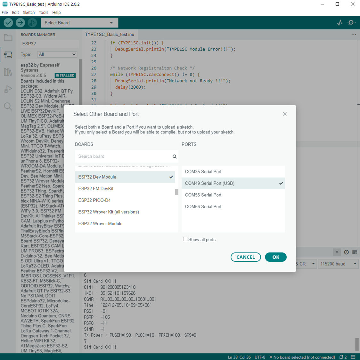
Task: Click Ln 38, Col 36 status entry
Action: pos(239,357)
